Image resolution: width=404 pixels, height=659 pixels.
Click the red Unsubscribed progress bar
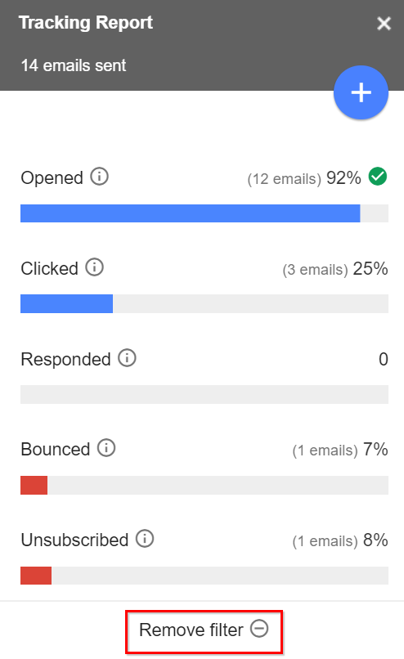click(36, 576)
